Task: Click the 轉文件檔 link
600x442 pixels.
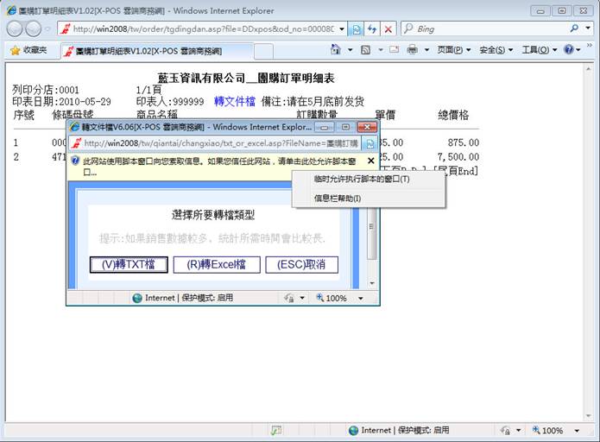Action: point(235,101)
